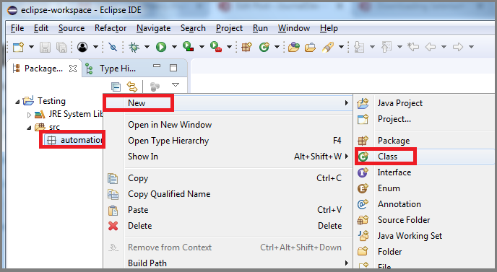Collapse the src folder node
Viewport: 497px width, 272px height.
(29, 128)
